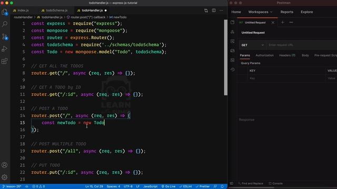This screenshot has width=337, height=189.
Task: Click the errors and warnings count
Action: pyautogui.click(x=38, y=186)
